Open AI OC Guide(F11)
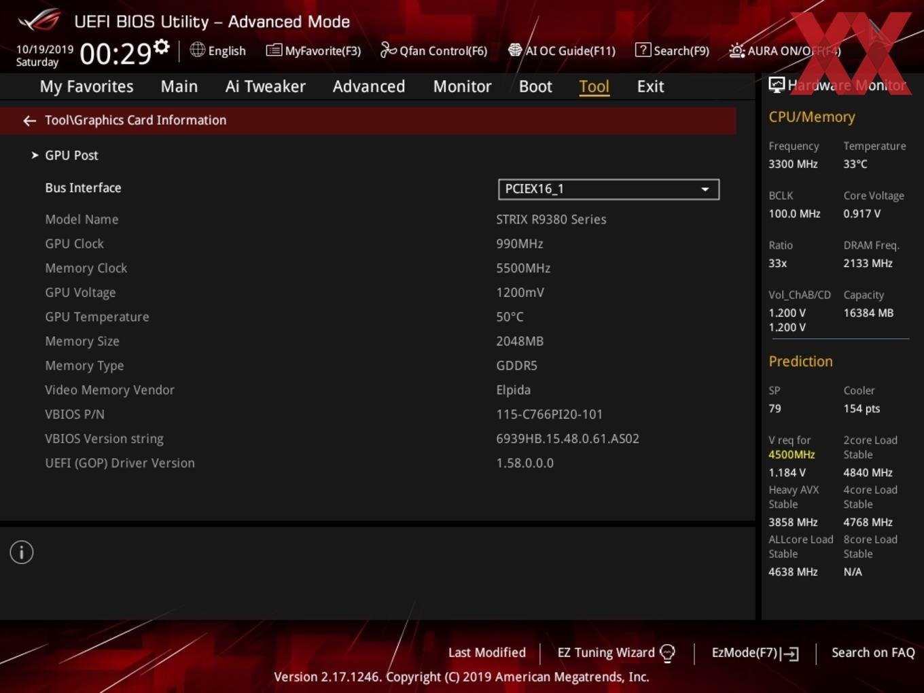Viewport: 924px width, 693px height. tap(571, 51)
